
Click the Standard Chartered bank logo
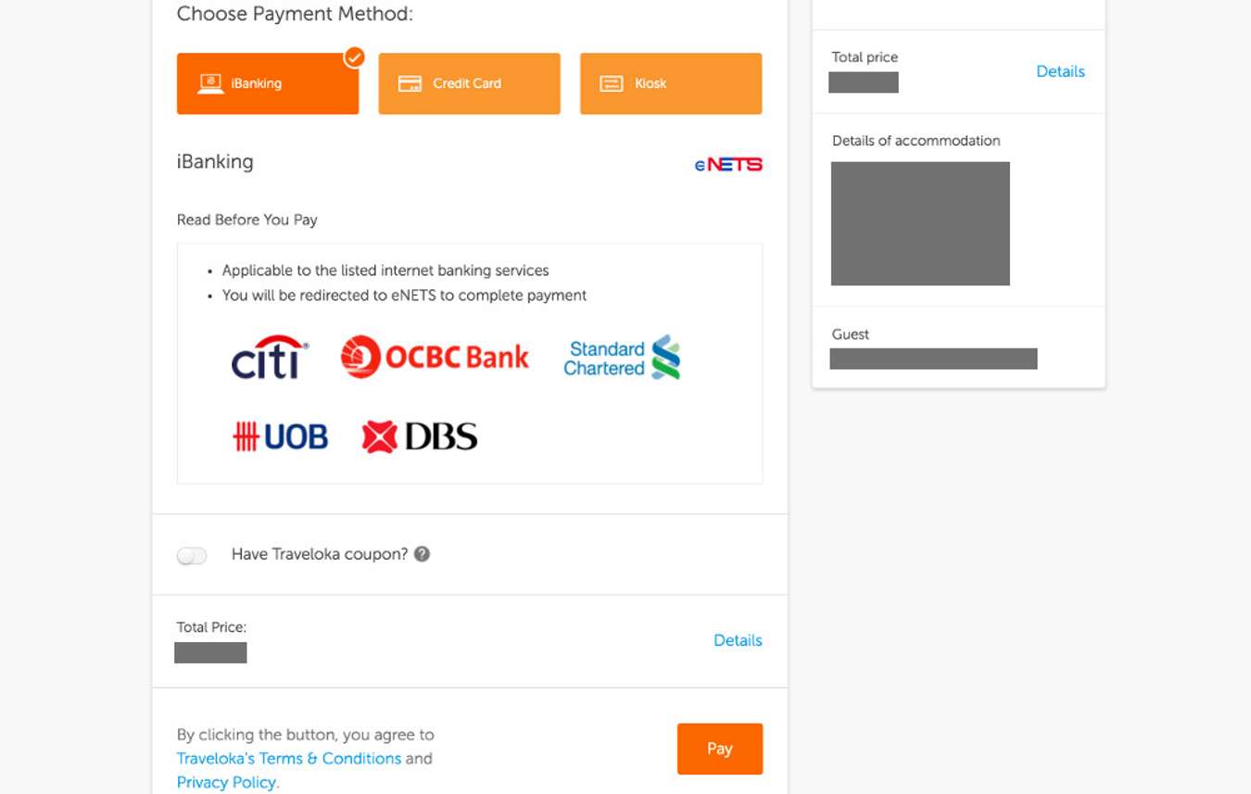click(619, 357)
